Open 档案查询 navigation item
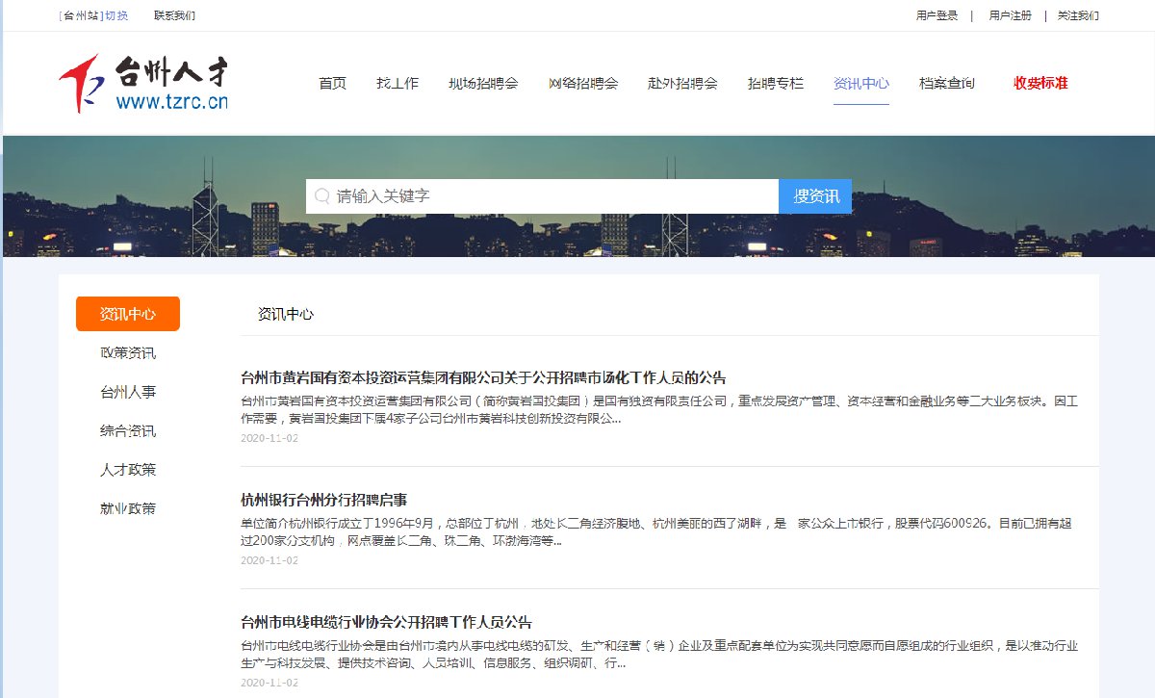The image size is (1155, 698). click(947, 83)
